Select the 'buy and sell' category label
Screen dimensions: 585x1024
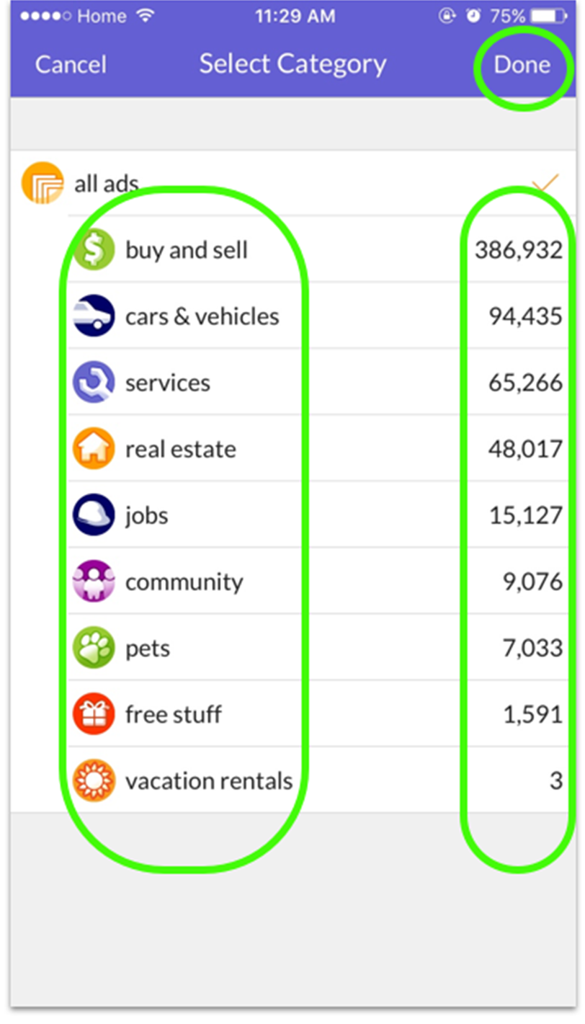point(187,250)
